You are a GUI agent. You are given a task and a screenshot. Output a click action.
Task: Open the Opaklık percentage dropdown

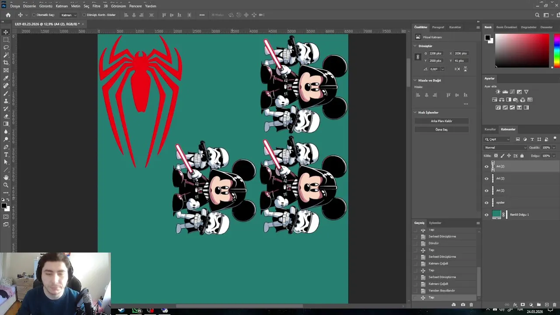554,147
